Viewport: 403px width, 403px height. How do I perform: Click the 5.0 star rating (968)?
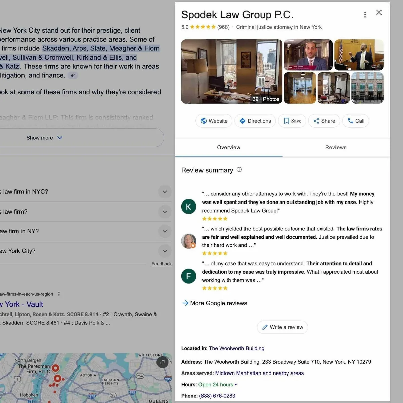click(205, 27)
